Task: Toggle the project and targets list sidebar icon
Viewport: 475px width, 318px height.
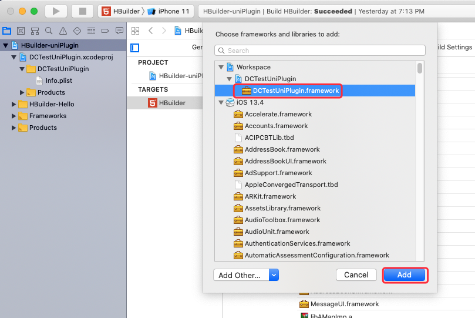Action: [x=135, y=48]
